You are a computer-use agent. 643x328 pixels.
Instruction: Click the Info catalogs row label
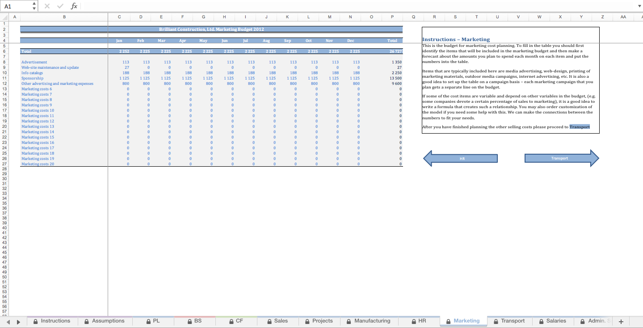32,73
